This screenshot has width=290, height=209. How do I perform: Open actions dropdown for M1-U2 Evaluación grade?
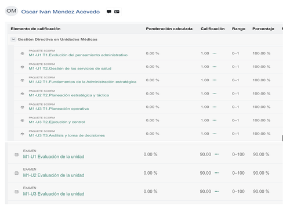216,173
